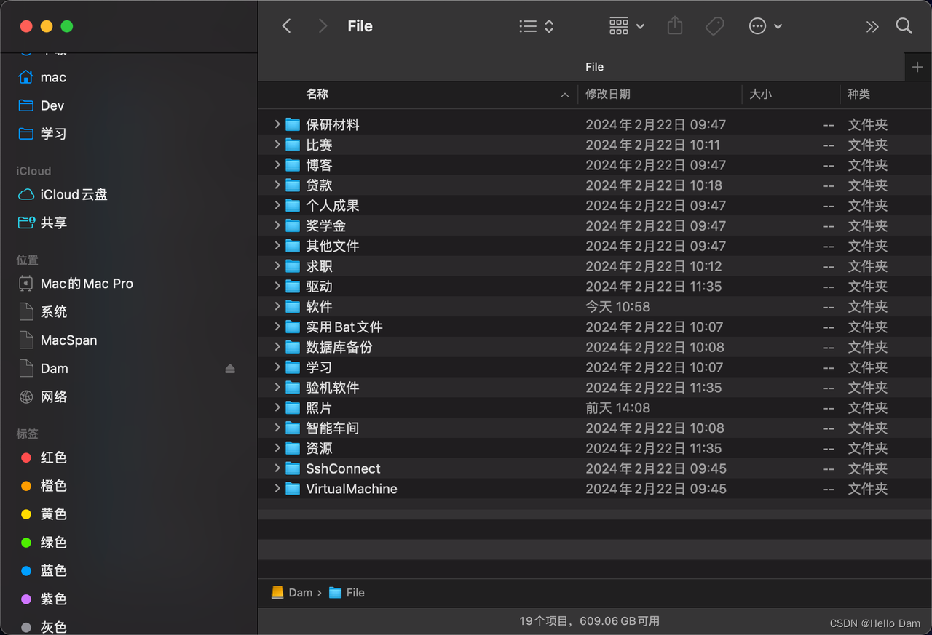This screenshot has width=932, height=635.
Task: Expand the 奖学金 folder
Action: (x=277, y=225)
